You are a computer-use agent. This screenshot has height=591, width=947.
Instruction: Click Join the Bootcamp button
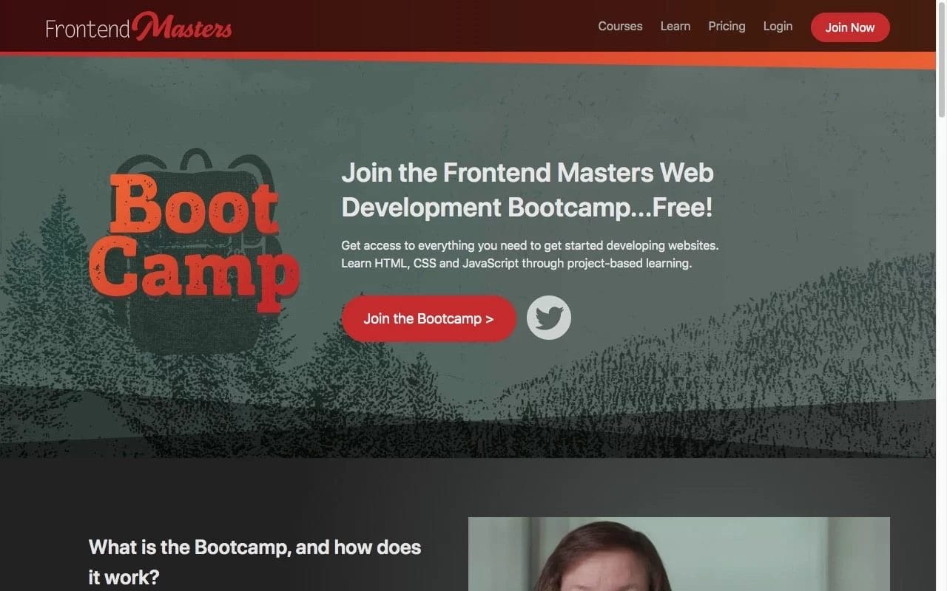coord(428,318)
